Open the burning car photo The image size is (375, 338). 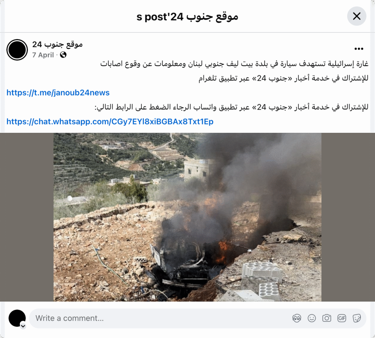[187, 217]
